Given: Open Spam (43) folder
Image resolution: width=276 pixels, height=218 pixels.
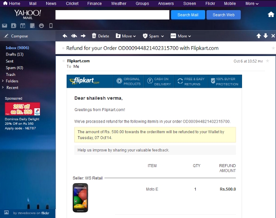Looking at the screenshot, I should coord(14,68).
